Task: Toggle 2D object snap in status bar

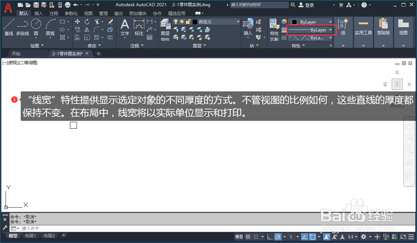Action: click(313, 236)
